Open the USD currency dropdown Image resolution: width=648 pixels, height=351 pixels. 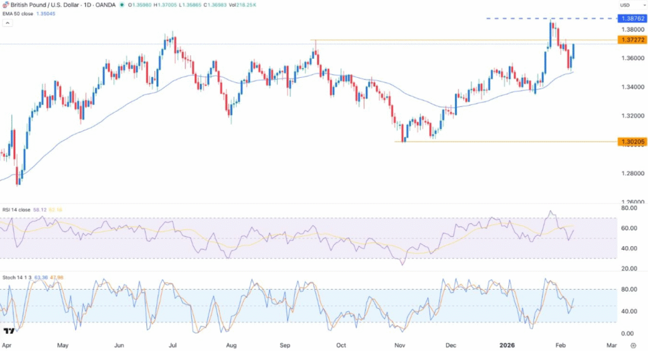pos(625,6)
